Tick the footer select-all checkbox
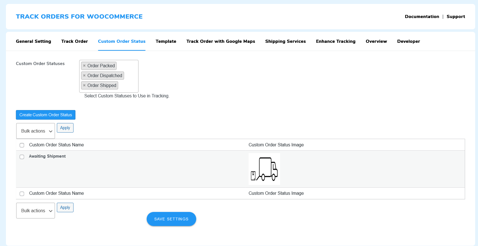The height and width of the screenshot is (246, 478). [x=22, y=194]
